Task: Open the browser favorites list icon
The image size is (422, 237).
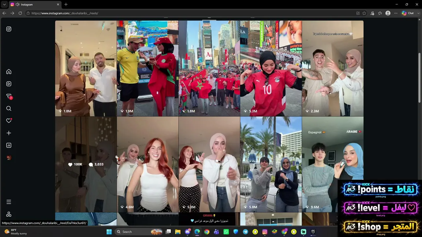Action: pyautogui.click(x=380, y=13)
